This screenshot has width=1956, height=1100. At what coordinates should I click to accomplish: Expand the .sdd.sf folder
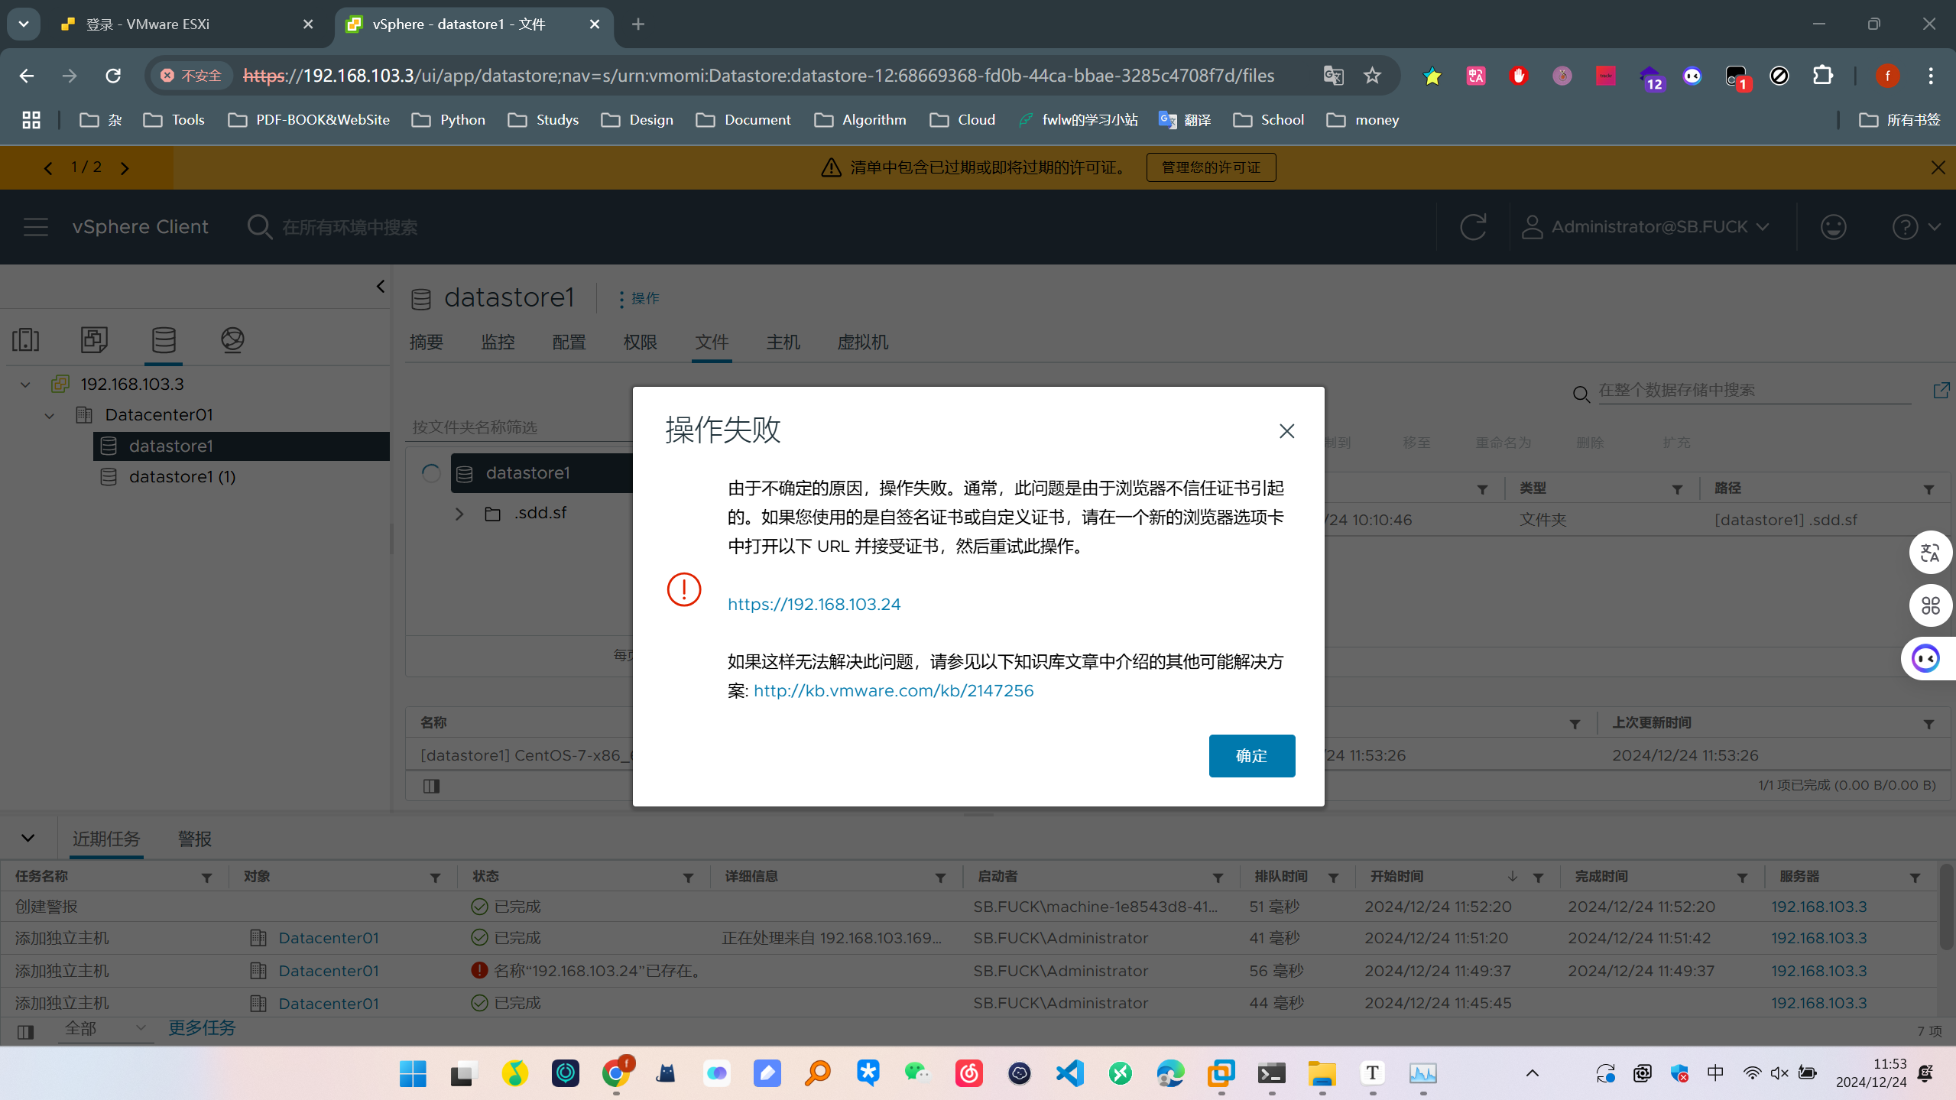pyautogui.click(x=459, y=514)
